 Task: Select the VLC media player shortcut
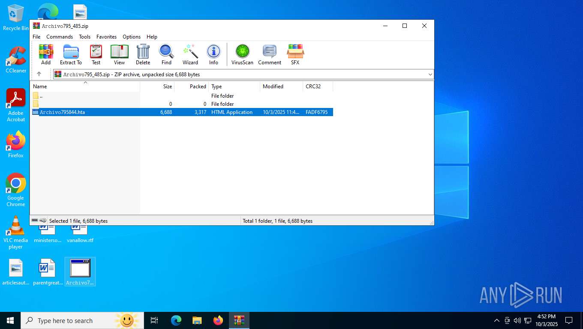coord(16,233)
